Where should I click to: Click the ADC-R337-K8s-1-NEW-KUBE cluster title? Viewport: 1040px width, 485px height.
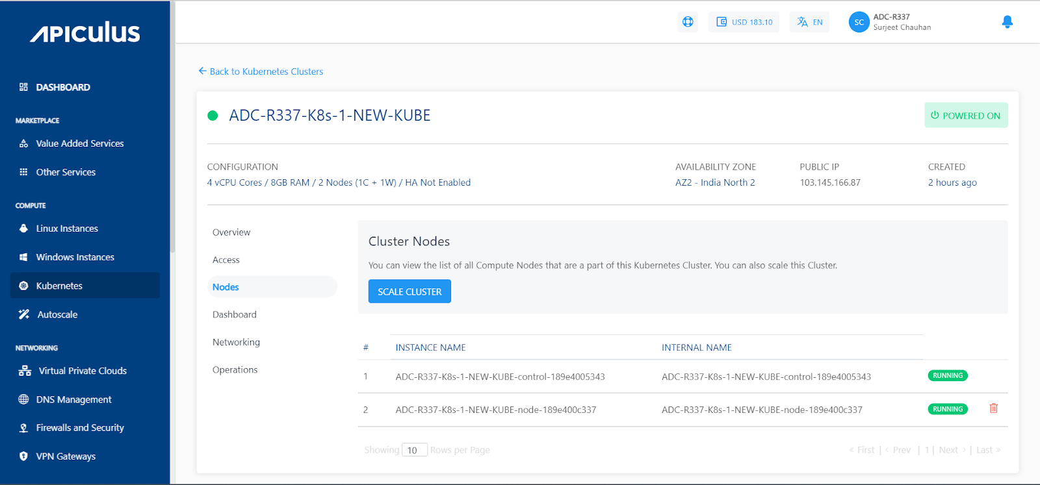point(330,116)
